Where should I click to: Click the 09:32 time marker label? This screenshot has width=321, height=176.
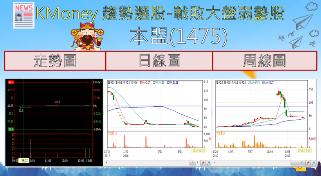click(x=24, y=161)
